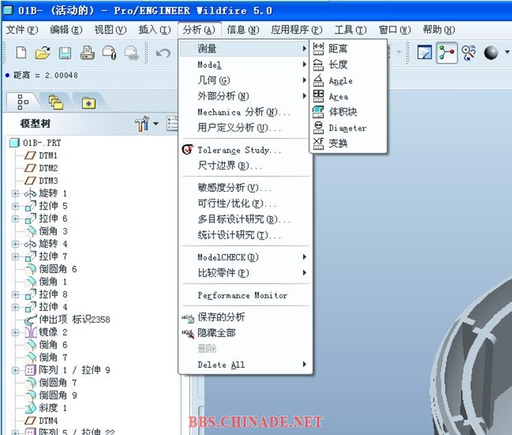Open Mechanica 分析 menu item
Viewport: 512px width, 435px height.
coord(245,112)
